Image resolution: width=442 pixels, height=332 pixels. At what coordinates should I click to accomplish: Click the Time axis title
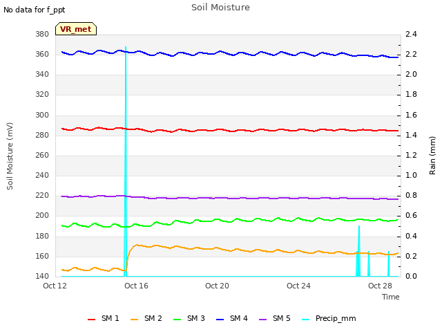pos(391,297)
